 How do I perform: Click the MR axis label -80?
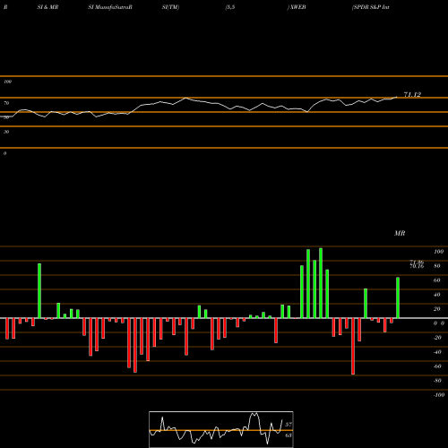pyautogui.click(x=437, y=381)
